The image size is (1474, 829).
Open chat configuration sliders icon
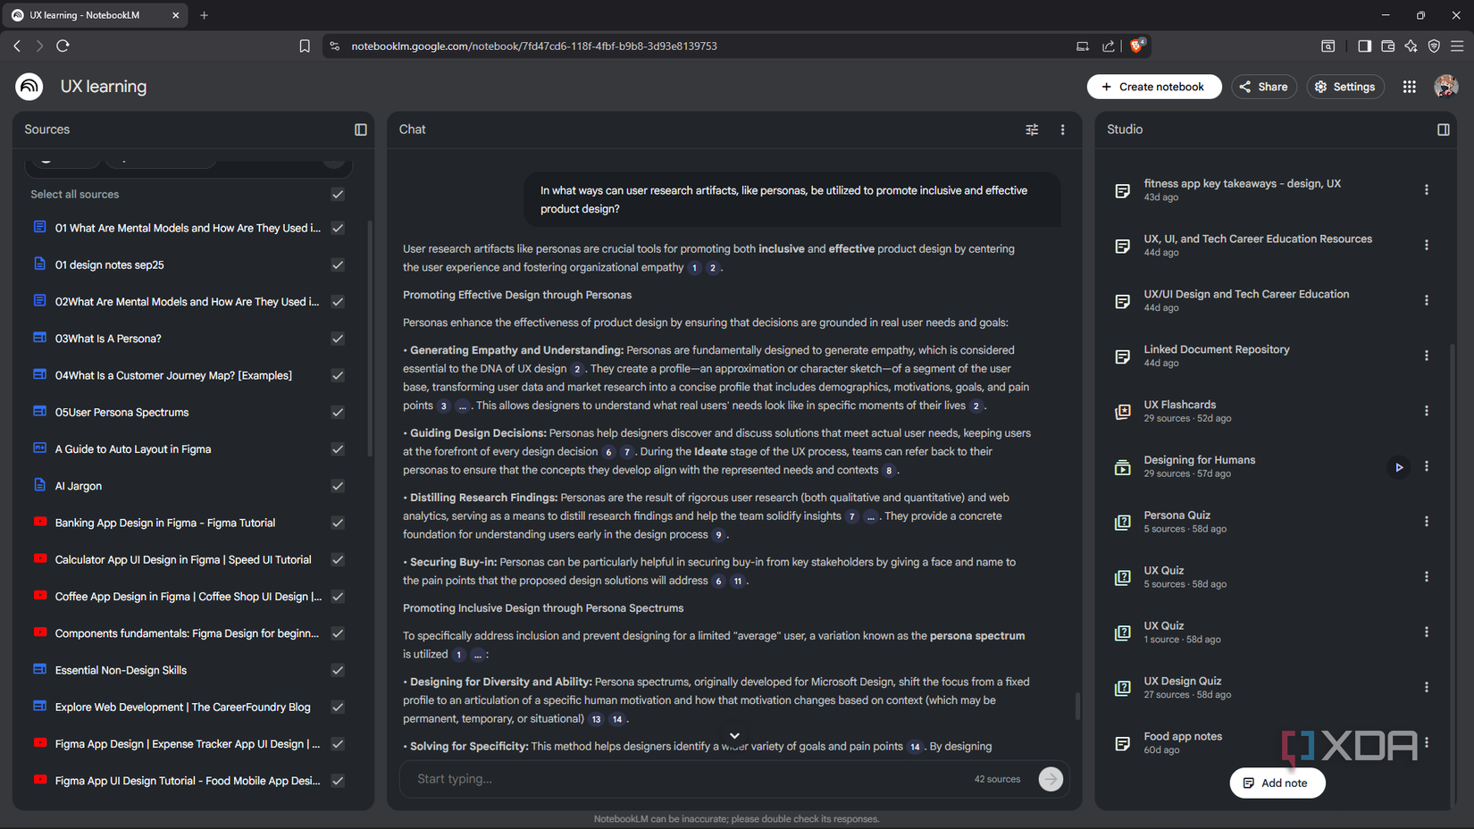[1032, 130]
